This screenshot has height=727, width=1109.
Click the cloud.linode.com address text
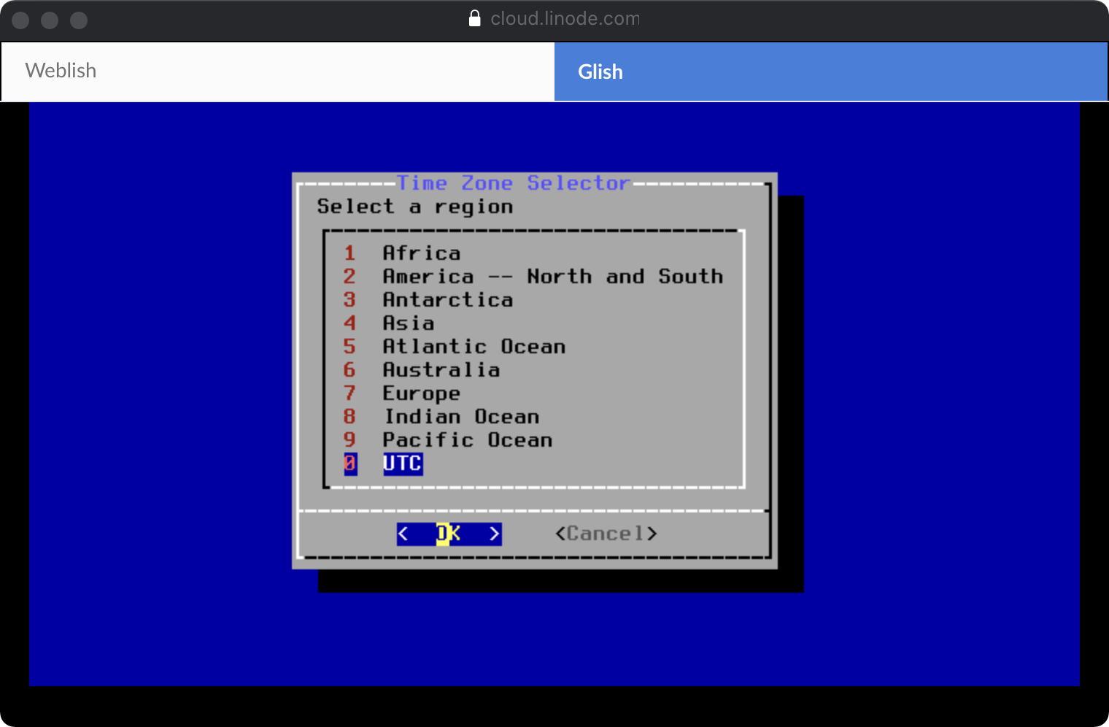point(565,19)
